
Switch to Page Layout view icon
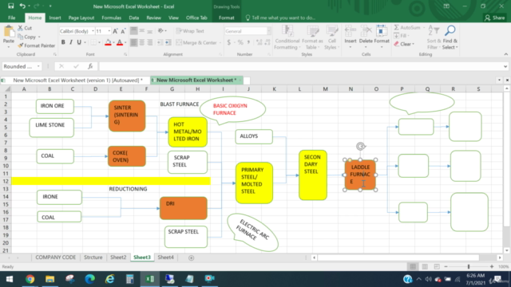[x=425, y=266]
